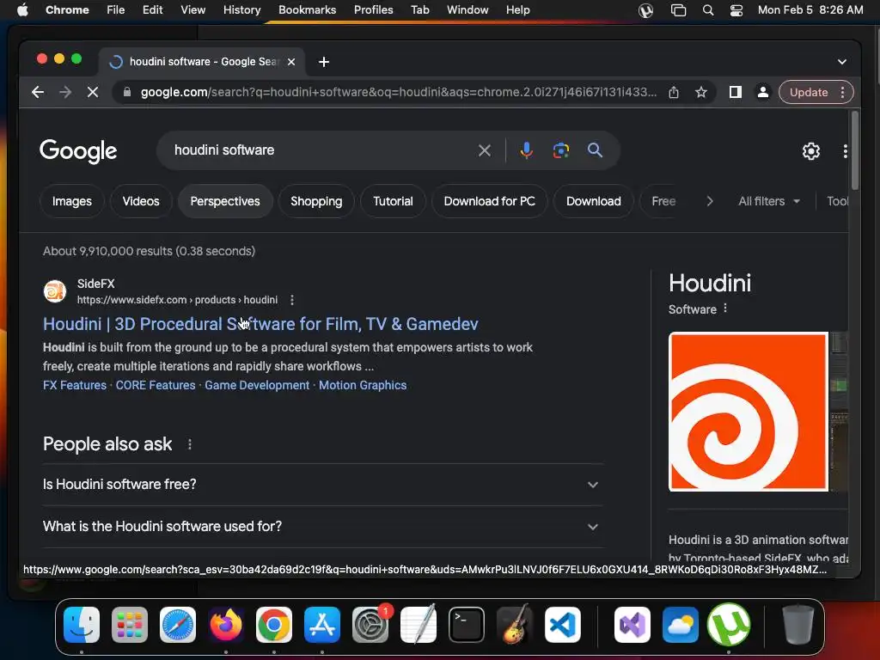Image resolution: width=880 pixels, height=660 pixels.
Task: Select the Shopping filter chip
Action: pos(316,201)
